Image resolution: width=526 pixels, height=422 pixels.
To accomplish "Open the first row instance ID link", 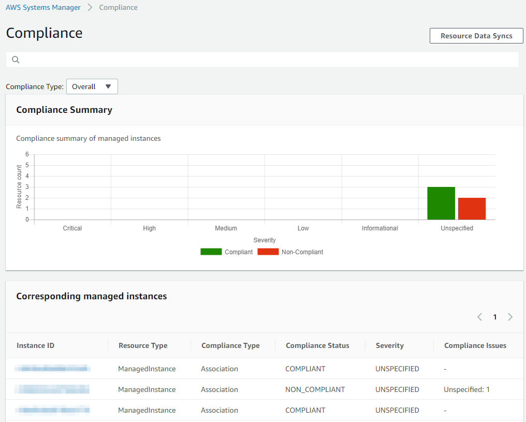I will (x=52, y=369).
